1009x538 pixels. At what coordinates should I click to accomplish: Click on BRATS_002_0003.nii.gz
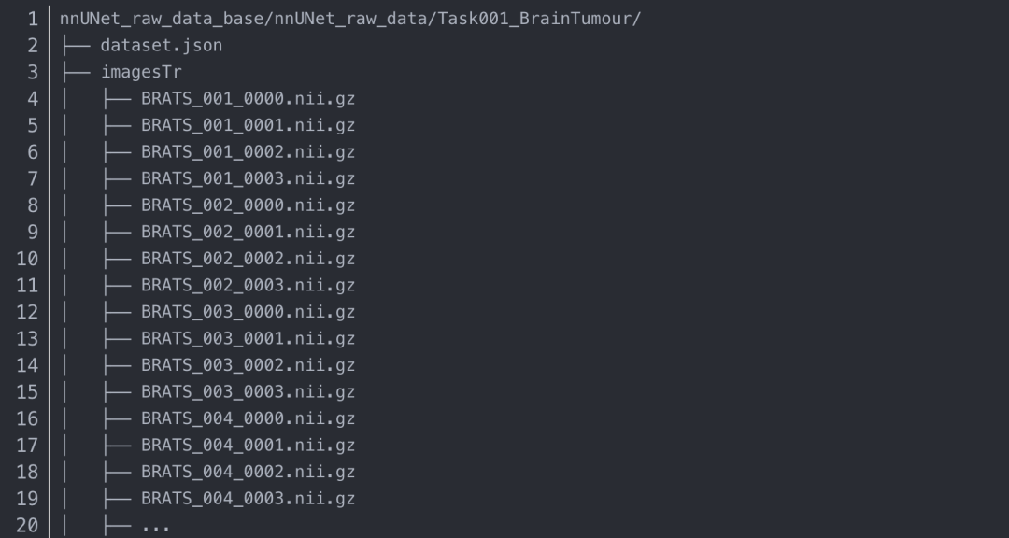click(248, 285)
